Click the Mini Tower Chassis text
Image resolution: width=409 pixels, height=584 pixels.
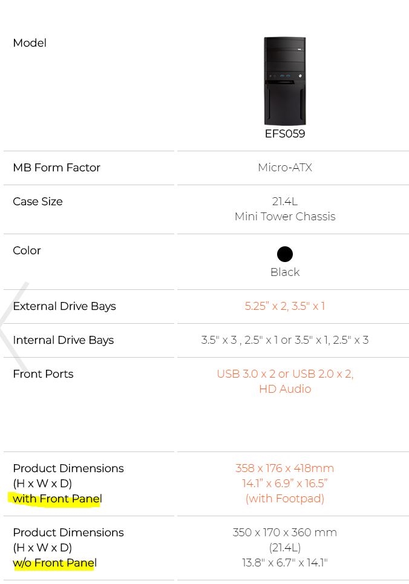(285, 217)
